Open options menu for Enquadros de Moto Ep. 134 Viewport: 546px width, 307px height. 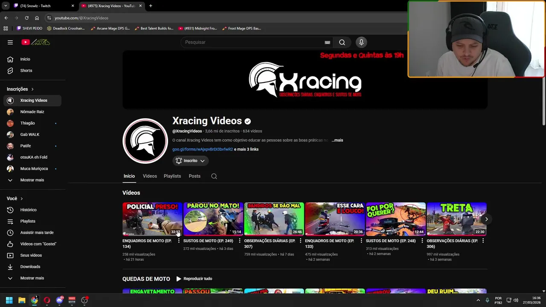coord(179,241)
